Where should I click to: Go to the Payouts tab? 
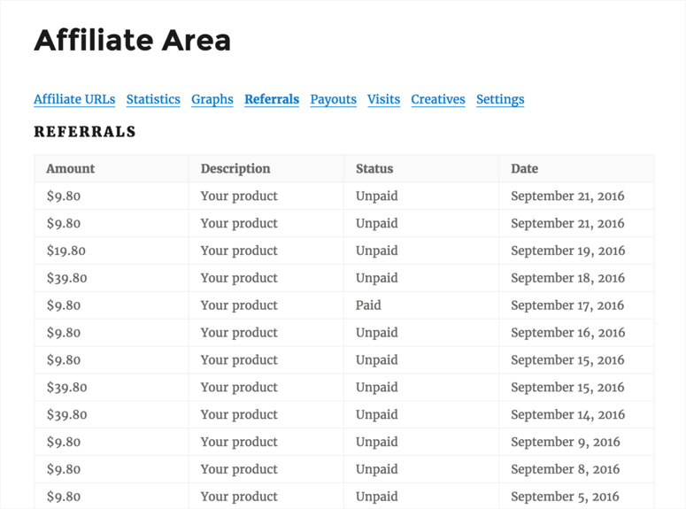tap(333, 99)
